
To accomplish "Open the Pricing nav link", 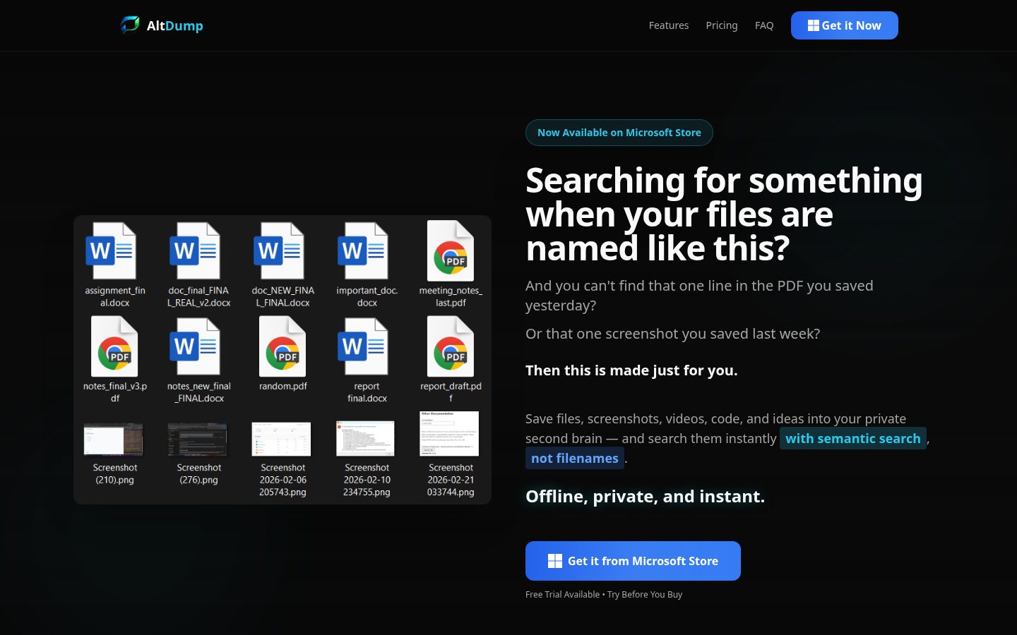I will coord(722,25).
